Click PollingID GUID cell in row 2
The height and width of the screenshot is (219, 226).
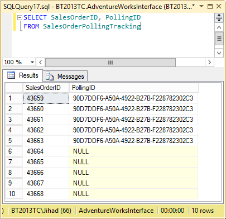[x=133, y=109]
